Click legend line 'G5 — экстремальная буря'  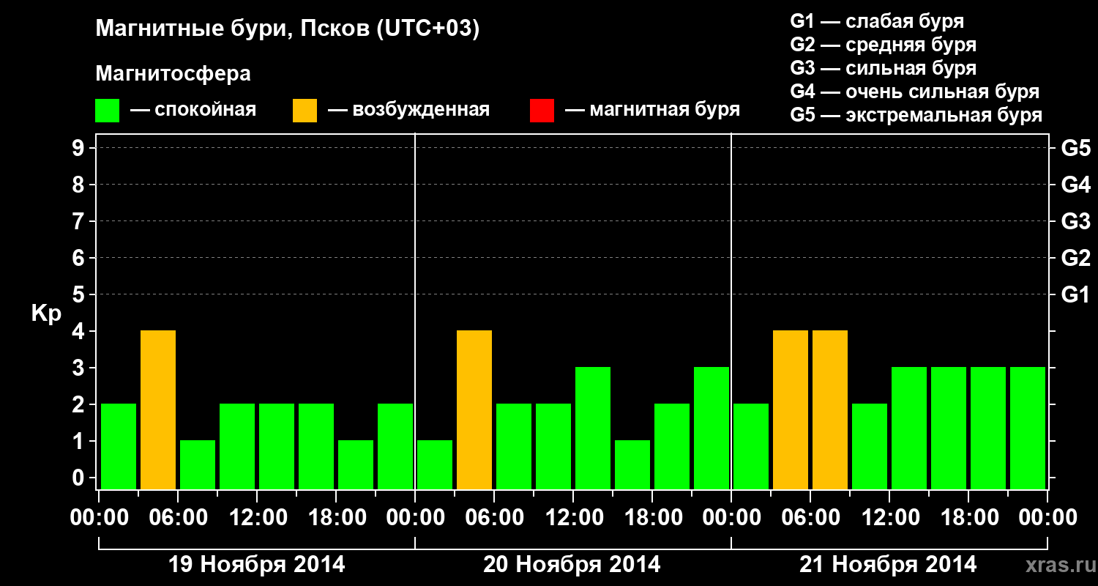click(916, 115)
